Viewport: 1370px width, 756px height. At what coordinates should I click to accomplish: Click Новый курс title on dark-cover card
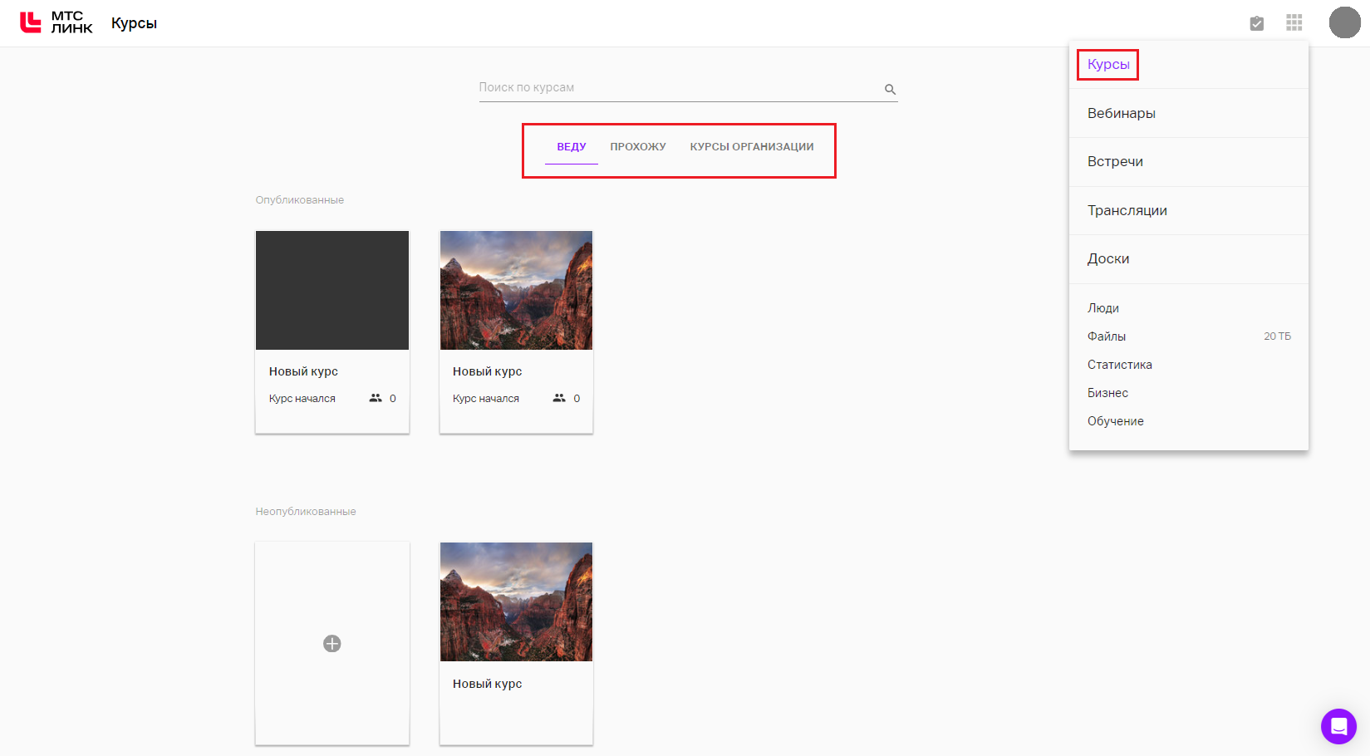point(303,371)
